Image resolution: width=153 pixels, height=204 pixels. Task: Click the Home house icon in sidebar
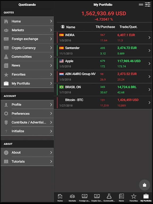point(6,21)
